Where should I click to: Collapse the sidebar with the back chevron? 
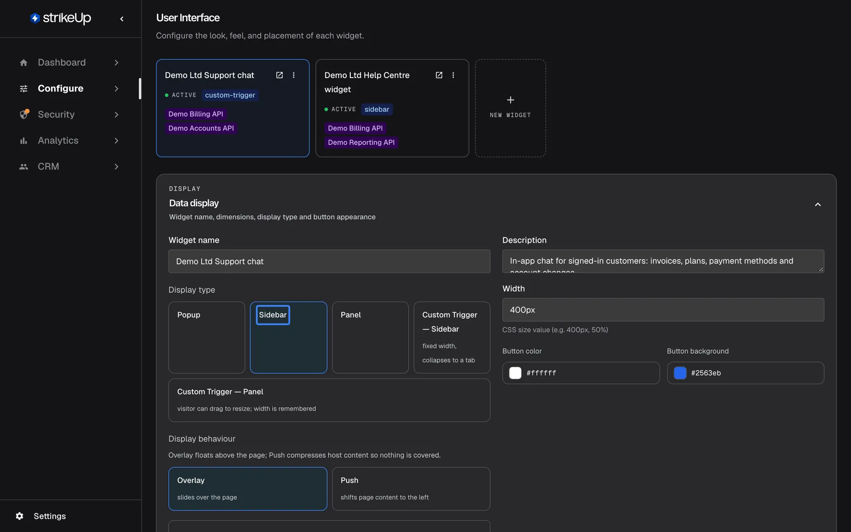[x=122, y=19]
